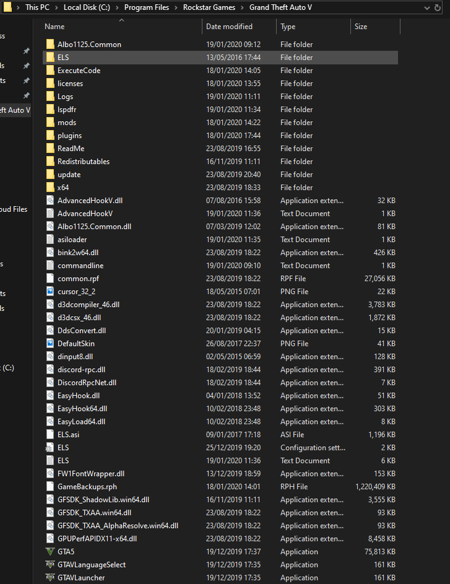Screen dimensions: 450x584
Task: Click the GTA5 application icon
Action: tap(50, 552)
